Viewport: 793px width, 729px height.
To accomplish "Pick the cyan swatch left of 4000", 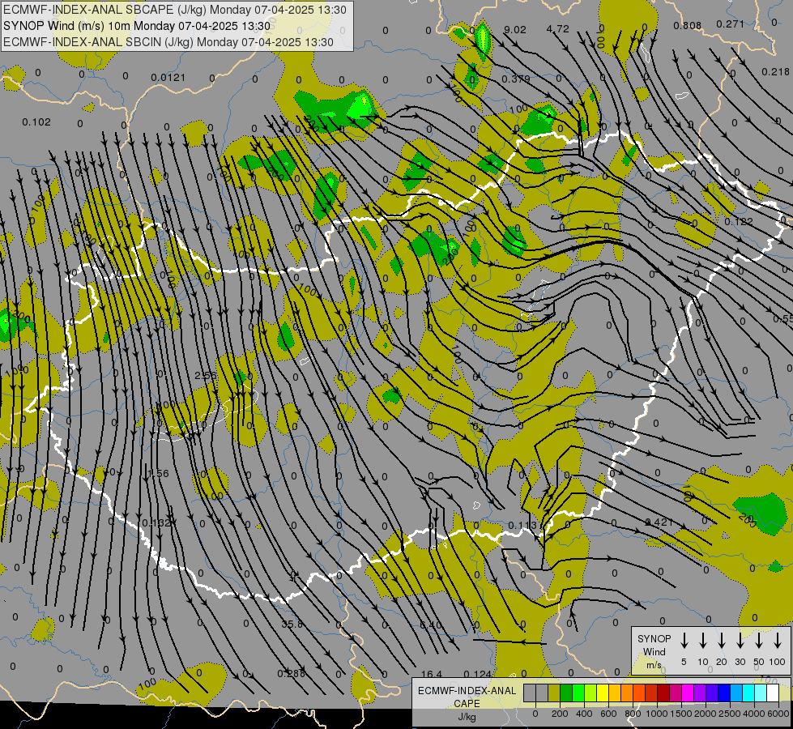I will [x=749, y=693].
